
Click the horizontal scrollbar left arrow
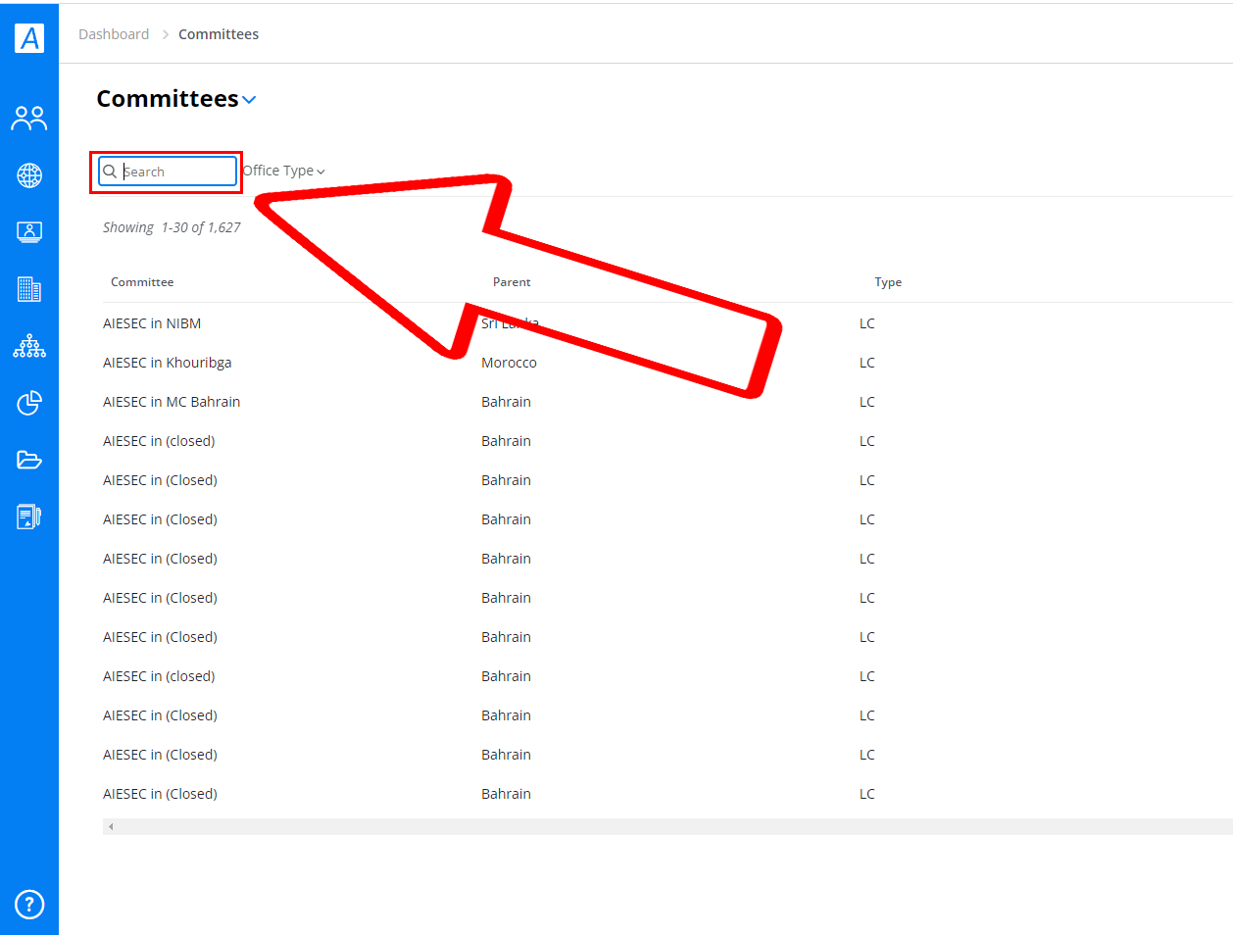click(111, 827)
